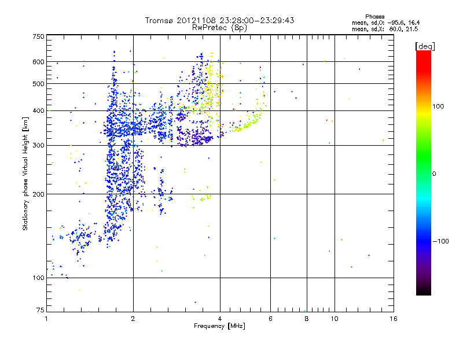The width and height of the screenshot is (463, 347).
Task: Click the "mean, sd,X: 80.0, 21.5" line
Action: click(385, 29)
